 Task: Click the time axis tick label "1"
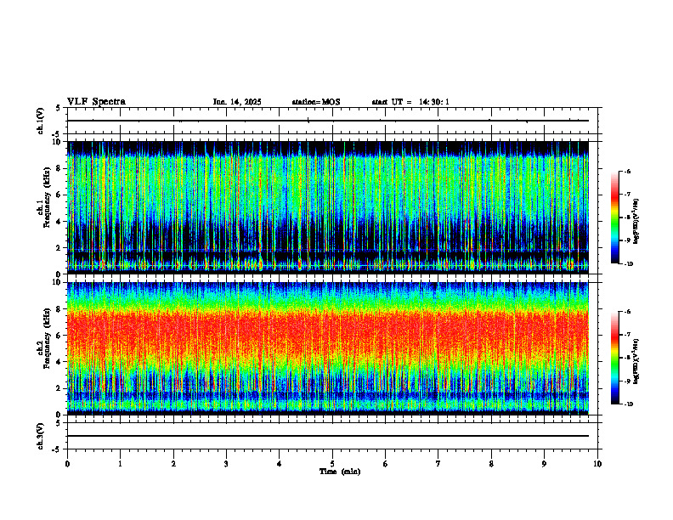[x=120, y=464]
